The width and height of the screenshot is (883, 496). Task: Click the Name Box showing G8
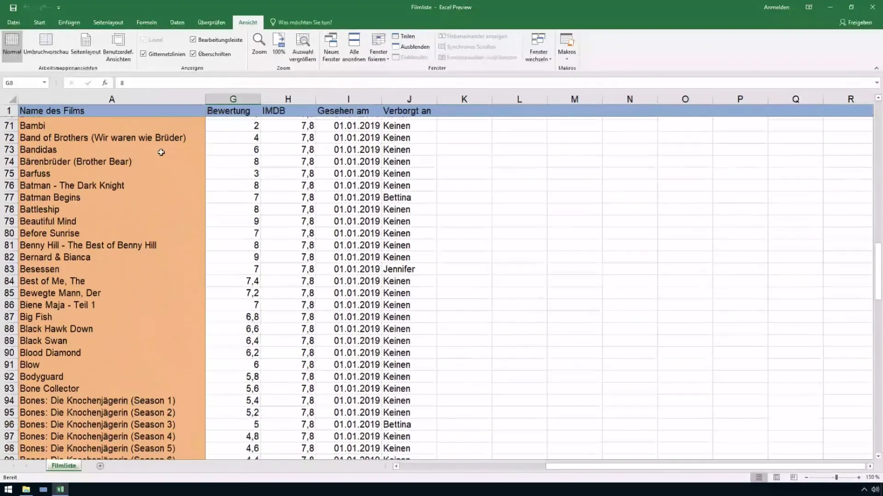coord(22,83)
